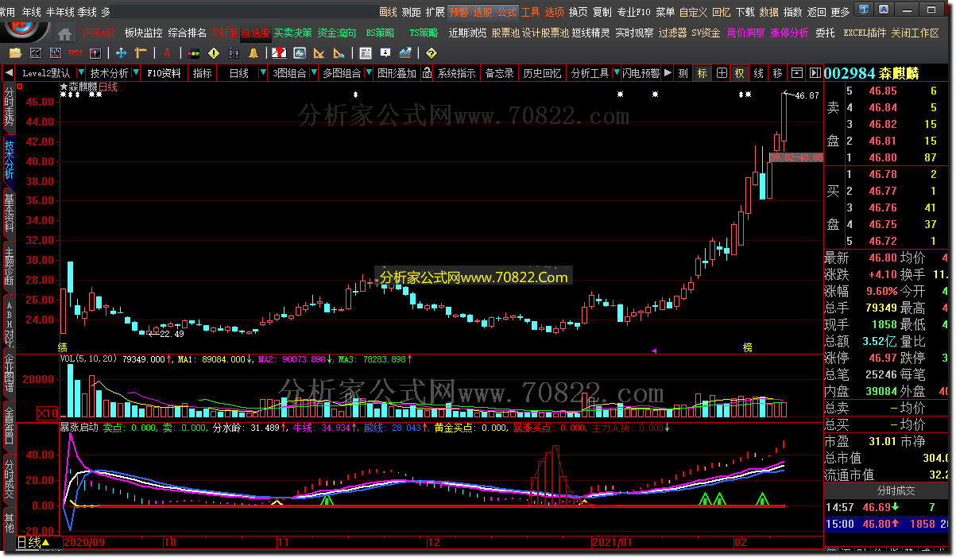Toggle 预警 alert in the top bar
Screen dimensions: 956x558
[459, 12]
